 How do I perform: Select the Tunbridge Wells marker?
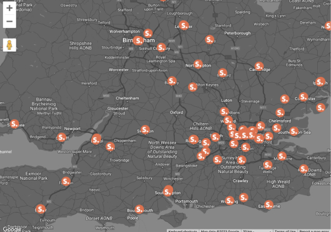coord(268,165)
